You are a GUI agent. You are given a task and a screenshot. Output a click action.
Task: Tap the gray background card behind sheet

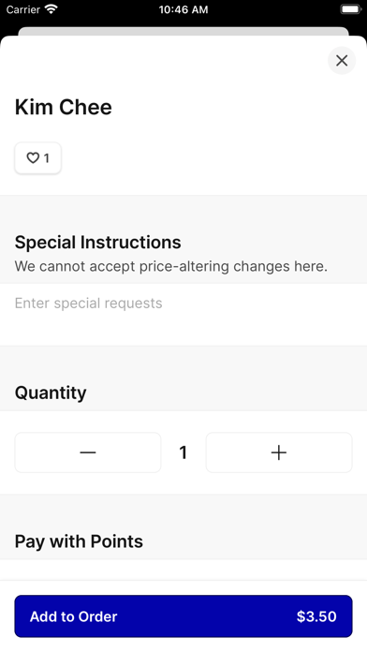183,31
